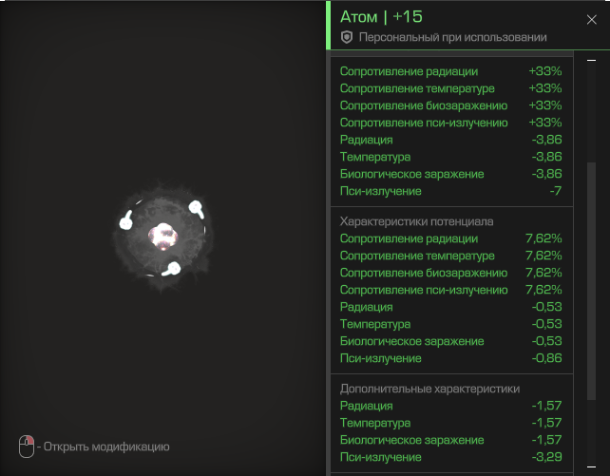610x476 pixels.
Task: Click the Пси-излучение row showing -7
Action: [451, 191]
